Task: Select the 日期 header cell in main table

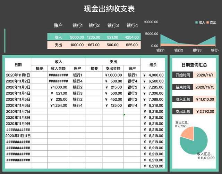Action: 18,65
